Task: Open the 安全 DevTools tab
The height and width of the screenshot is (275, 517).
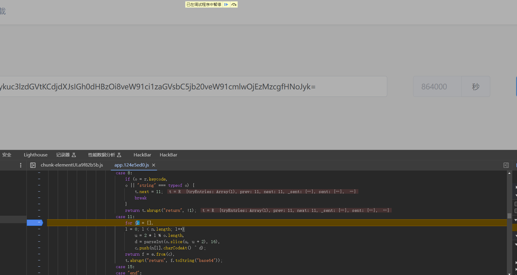Action: (x=7, y=155)
